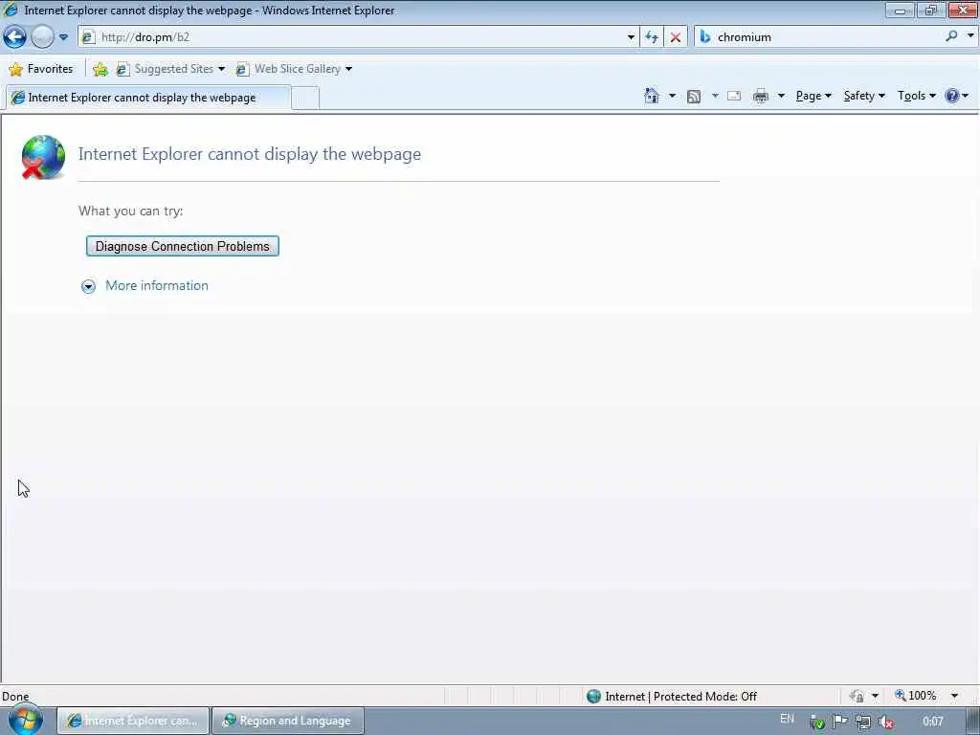Screen dimensions: 980x735
Task: Open the Action Center flag tray icon
Action: 840,722
